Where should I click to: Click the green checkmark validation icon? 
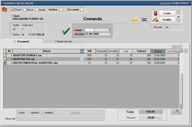[x=66, y=31]
